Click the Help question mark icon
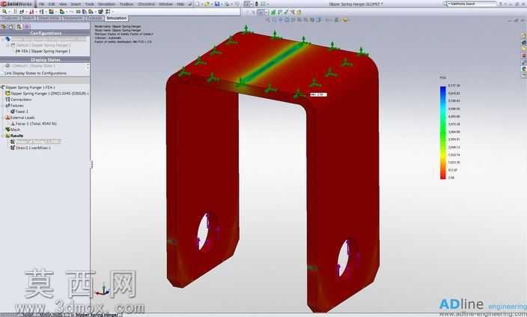This screenshot has height=317, width=527. click(x=501, y=4)
